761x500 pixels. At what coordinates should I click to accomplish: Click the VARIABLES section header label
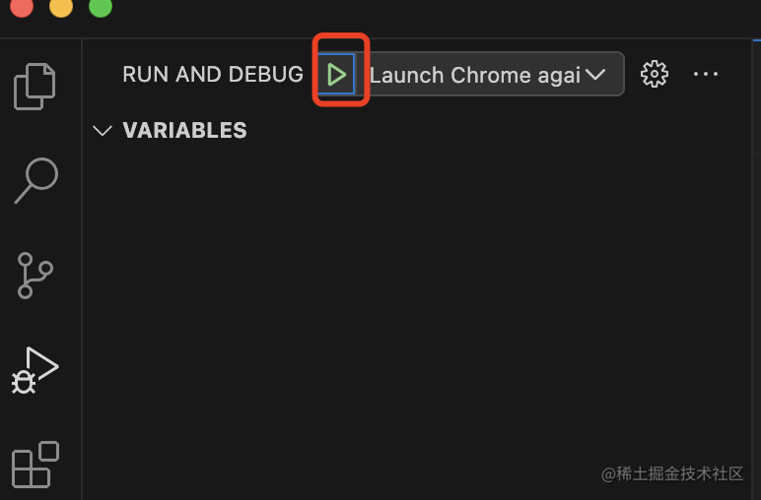pyautogui.click(x=185, y=130)
